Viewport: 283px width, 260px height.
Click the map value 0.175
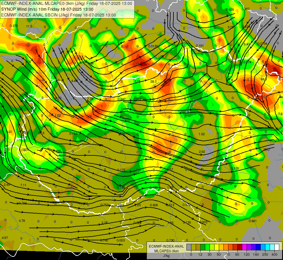pyautogui.click(x=121, y=170)
